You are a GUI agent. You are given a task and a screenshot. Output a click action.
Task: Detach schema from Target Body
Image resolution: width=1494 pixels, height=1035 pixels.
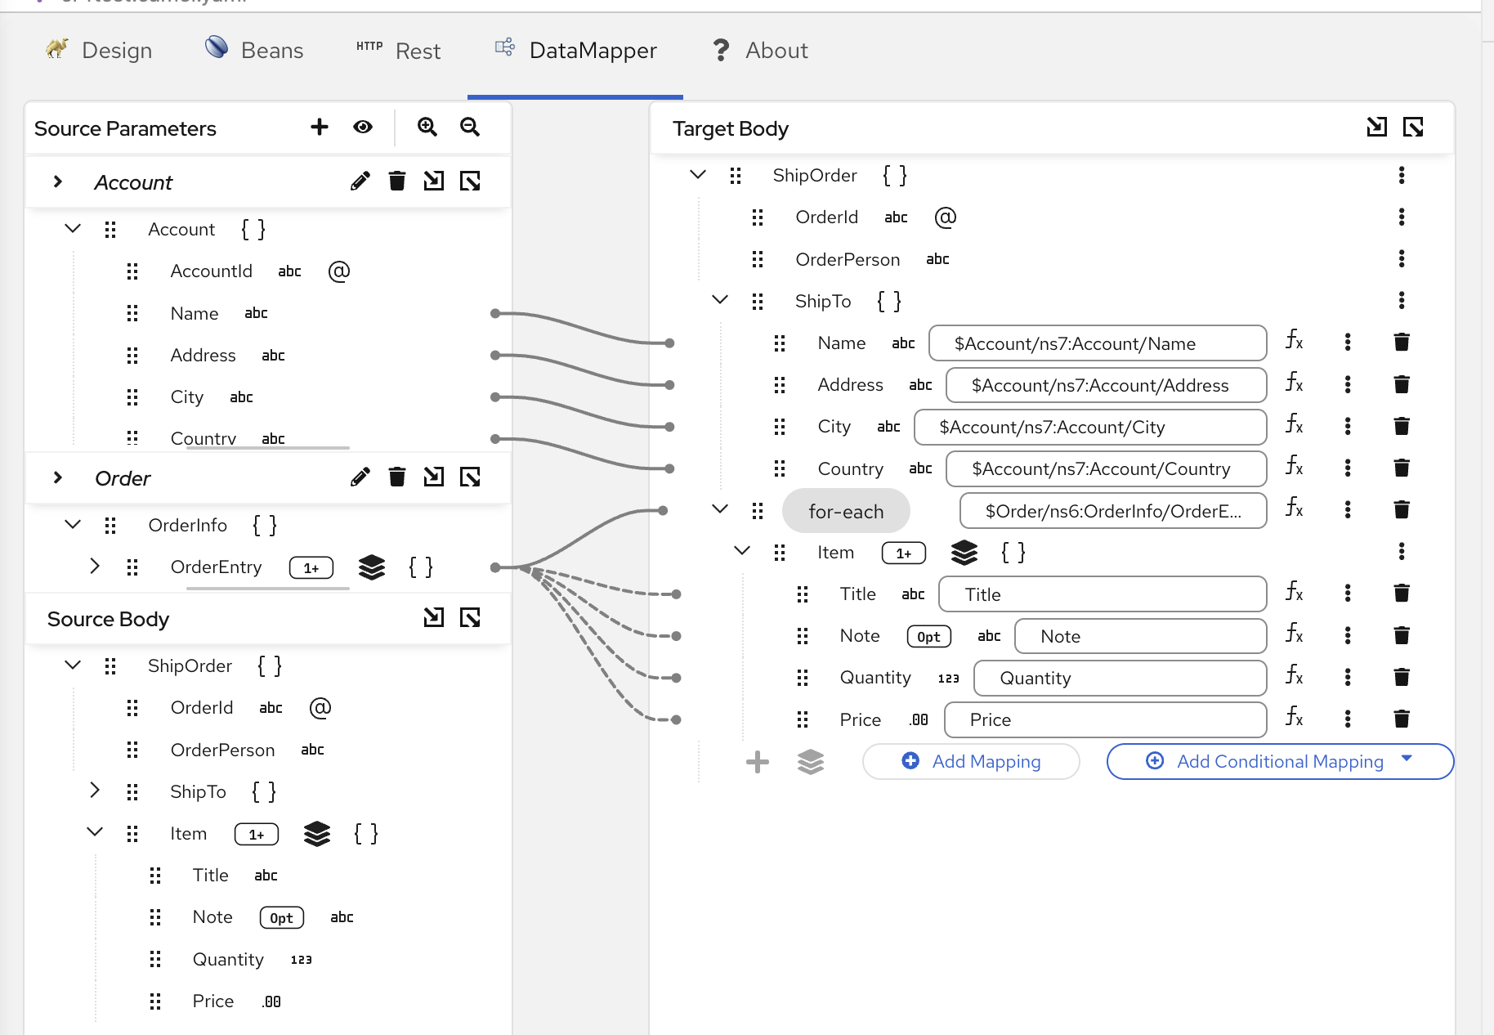tap(1413, 127)
